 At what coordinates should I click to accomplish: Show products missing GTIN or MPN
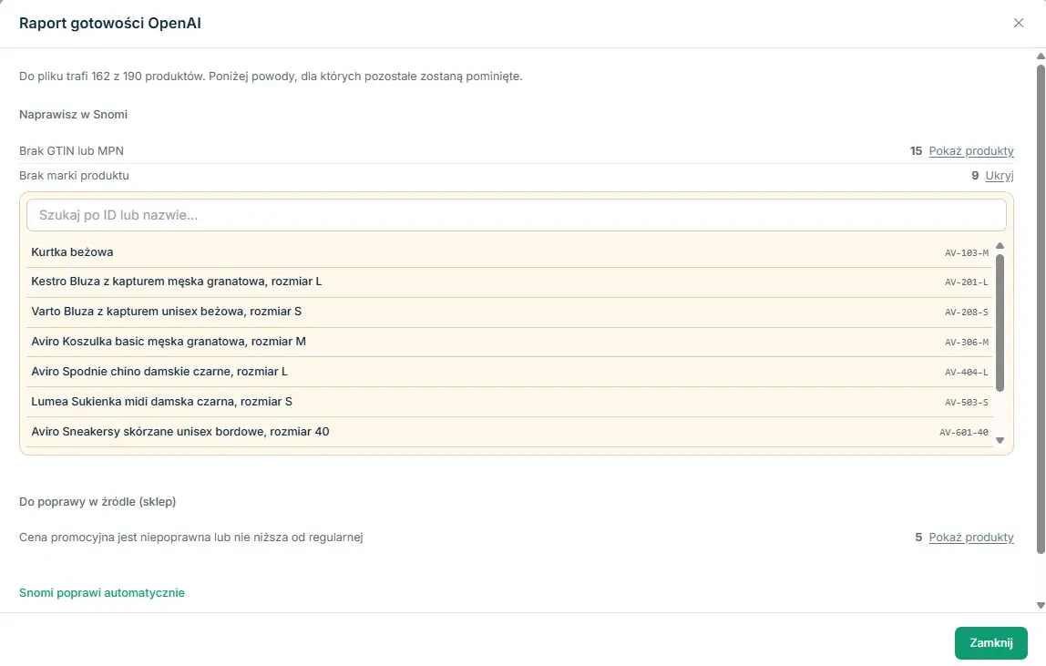pyautogui.click(x=970, y=151)
